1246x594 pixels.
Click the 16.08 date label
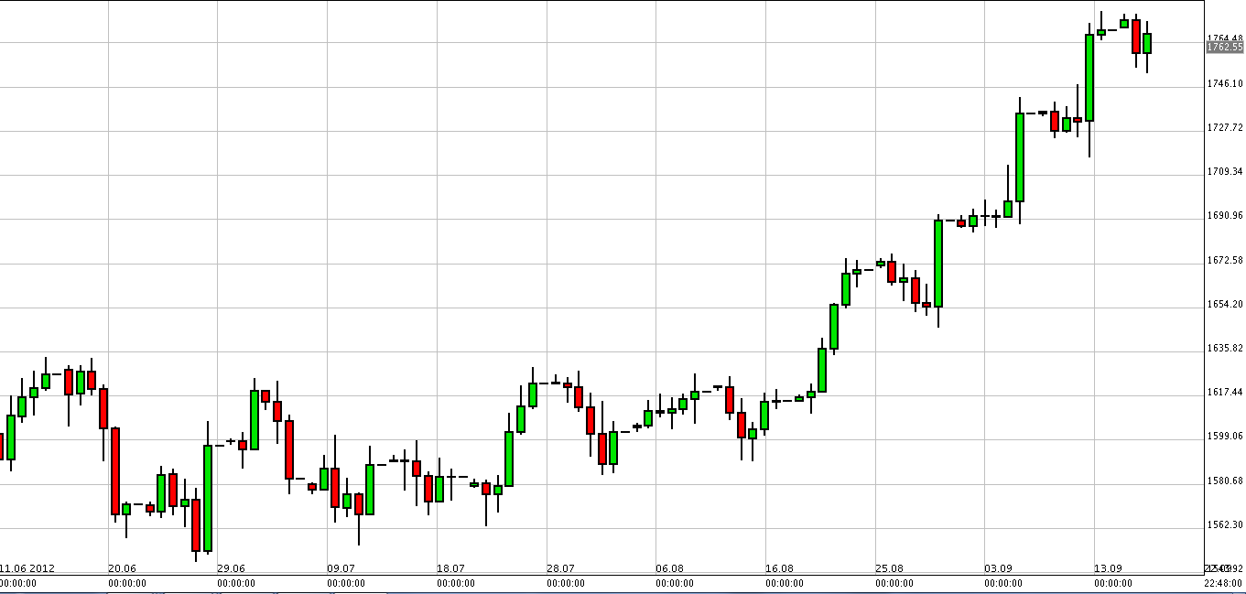(781, 567)
